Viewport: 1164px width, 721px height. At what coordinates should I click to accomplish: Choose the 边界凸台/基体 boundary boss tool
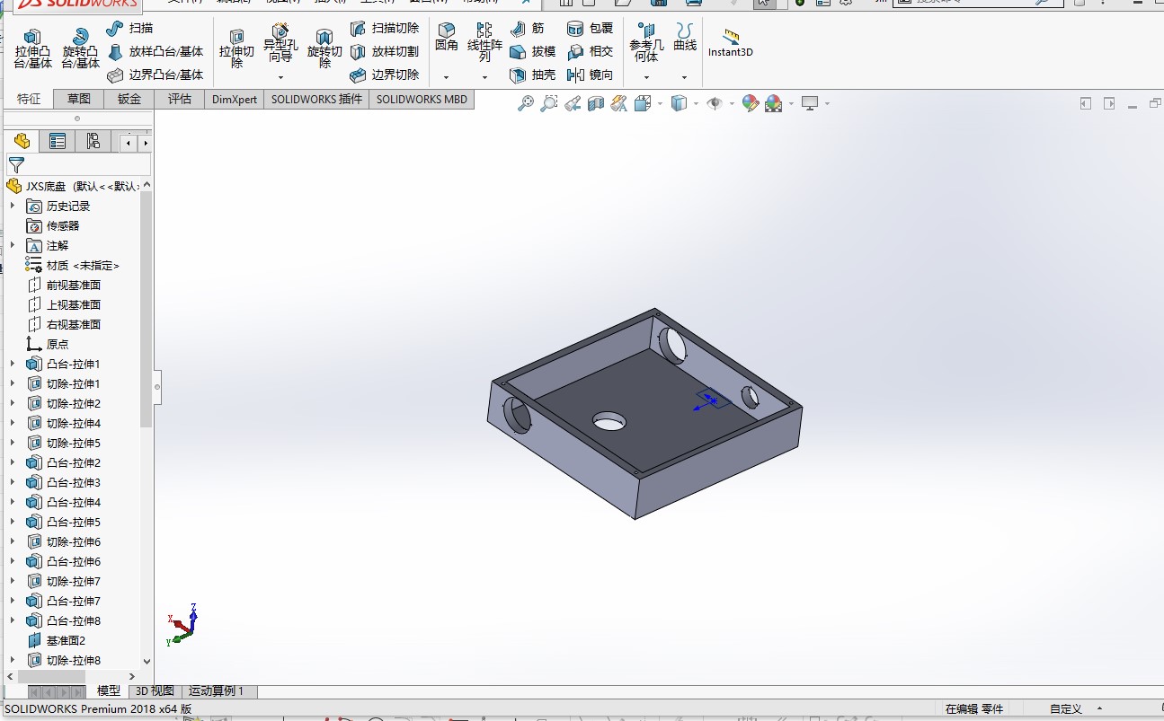pos(155,75)
